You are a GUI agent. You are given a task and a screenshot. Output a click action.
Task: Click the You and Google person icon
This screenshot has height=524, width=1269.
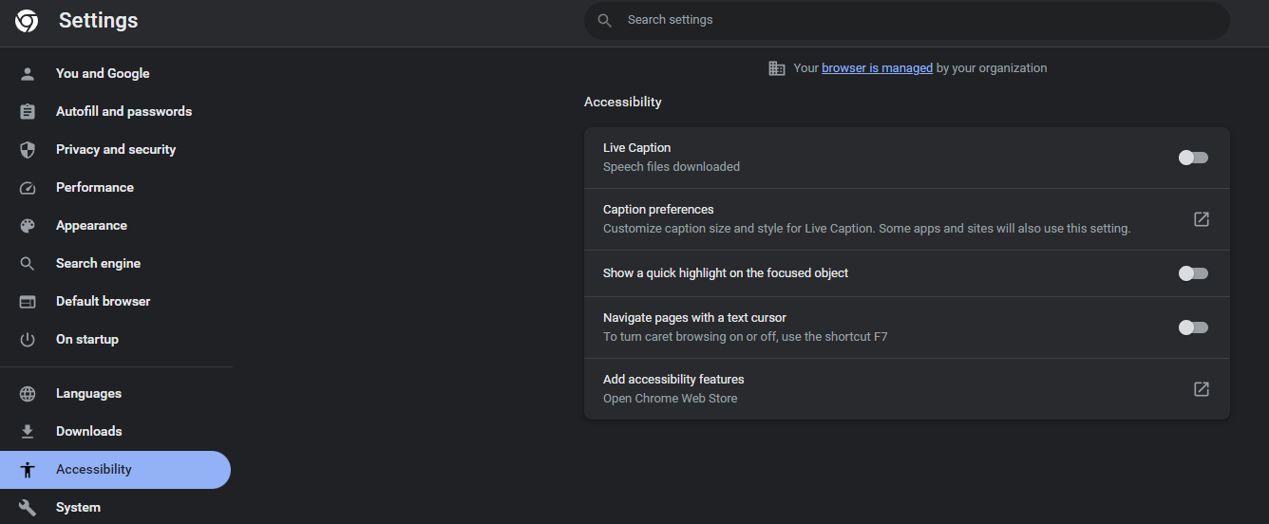tap(28, 74)
